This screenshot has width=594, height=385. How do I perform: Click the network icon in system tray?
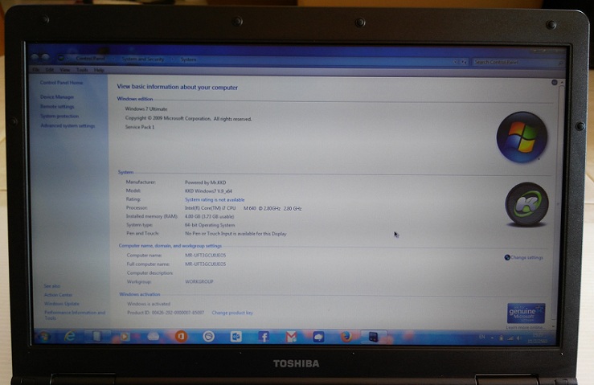tap(510, 338)
